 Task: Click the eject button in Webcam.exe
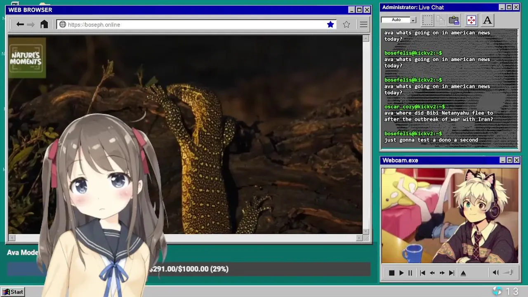(x=463, y=273)
